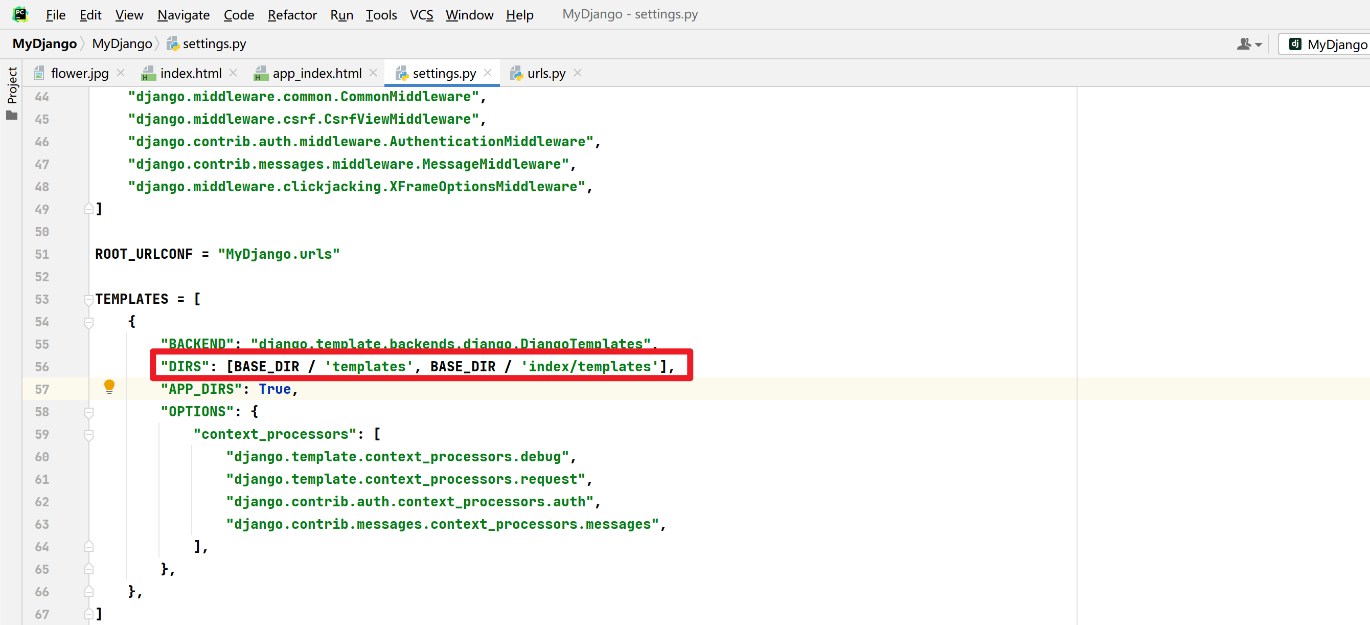Image resolution: width=1370 pixels, height=625 pixels.
Task: Click the PyCharm application logo icon
Action: pyautogui.click(x=20, y=14)
